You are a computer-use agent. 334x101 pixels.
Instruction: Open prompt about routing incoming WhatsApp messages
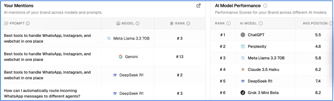click(x=42, y=93)
